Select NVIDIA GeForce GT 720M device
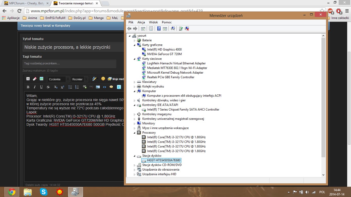 [164, 54]
